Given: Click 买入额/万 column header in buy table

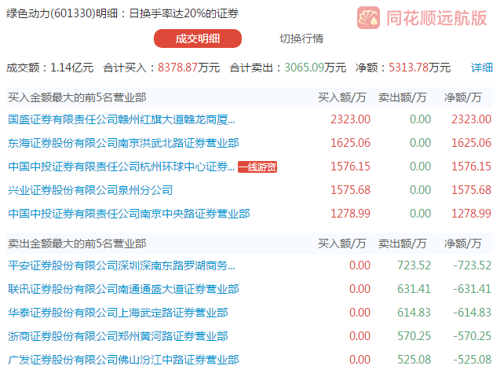Looking at the screenshot, I should pos(342,97).
